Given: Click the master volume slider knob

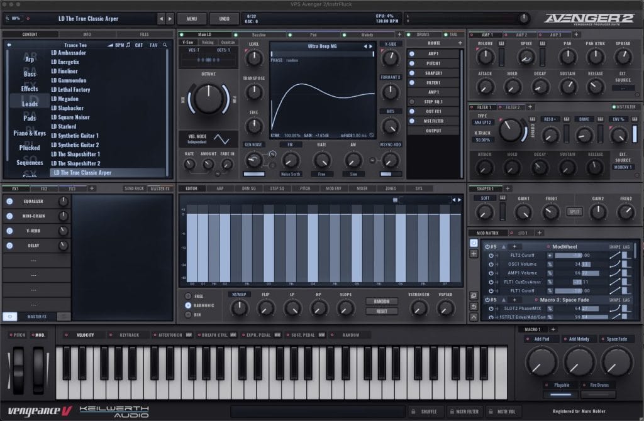Looking at the screenshot, I should pos(523,18).
